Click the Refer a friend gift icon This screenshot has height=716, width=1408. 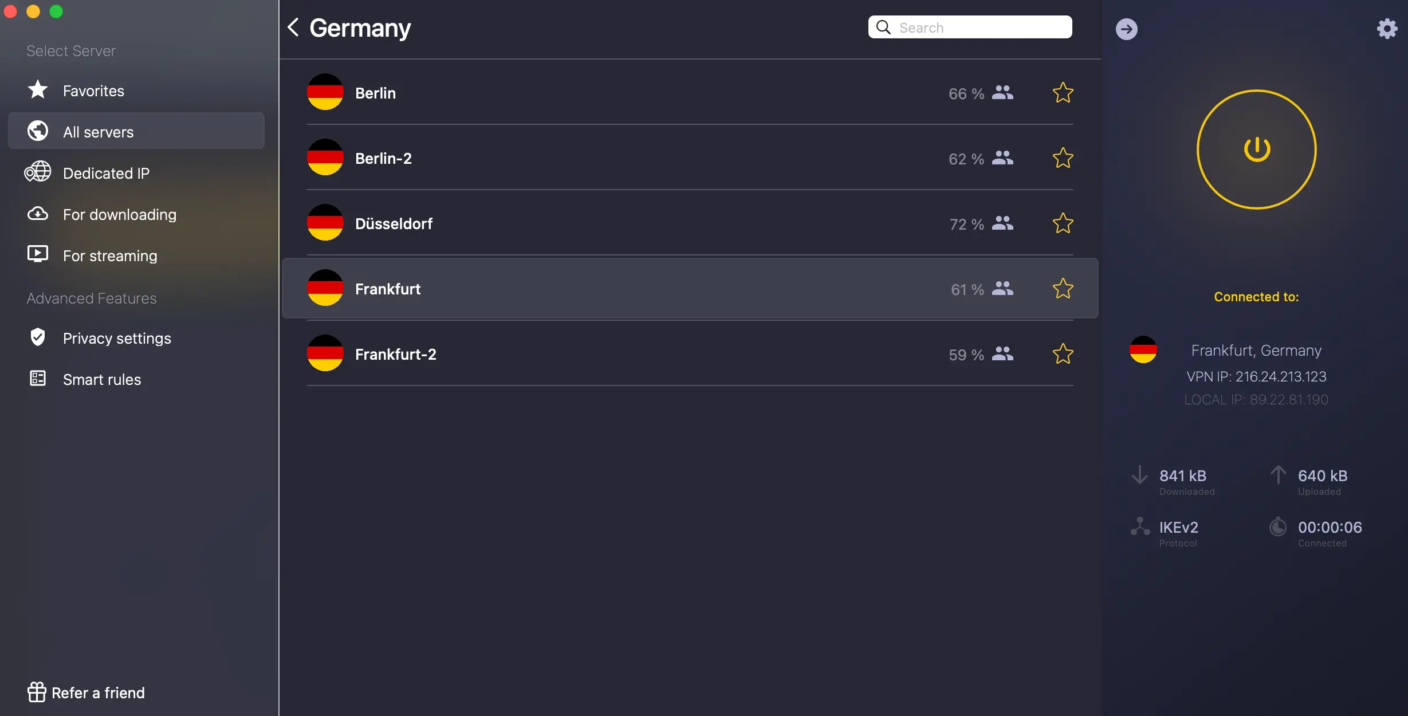[x=37, y=692]
